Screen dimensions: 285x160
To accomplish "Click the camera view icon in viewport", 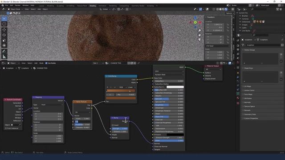I will [199, 40].
